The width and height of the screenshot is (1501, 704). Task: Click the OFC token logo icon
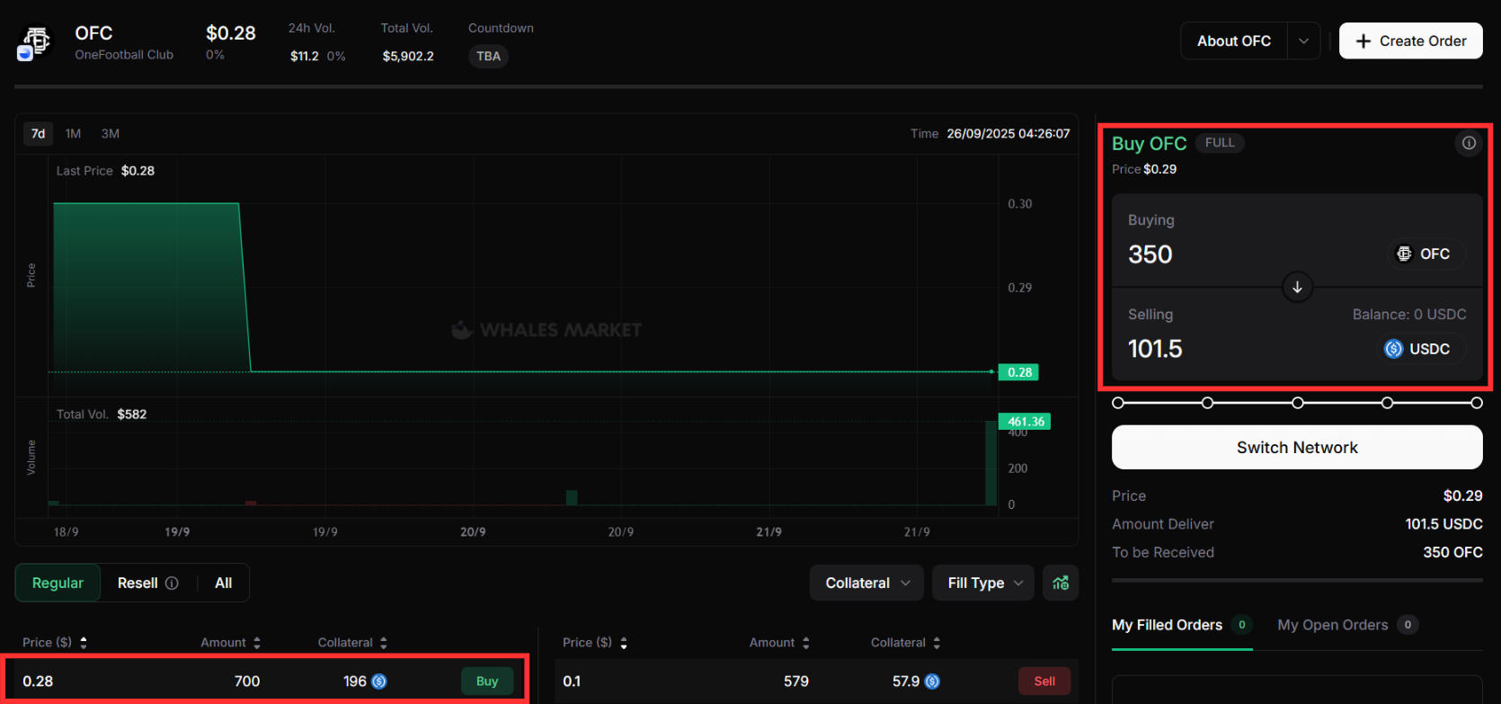pyautogui.click(x=36, y=41)
